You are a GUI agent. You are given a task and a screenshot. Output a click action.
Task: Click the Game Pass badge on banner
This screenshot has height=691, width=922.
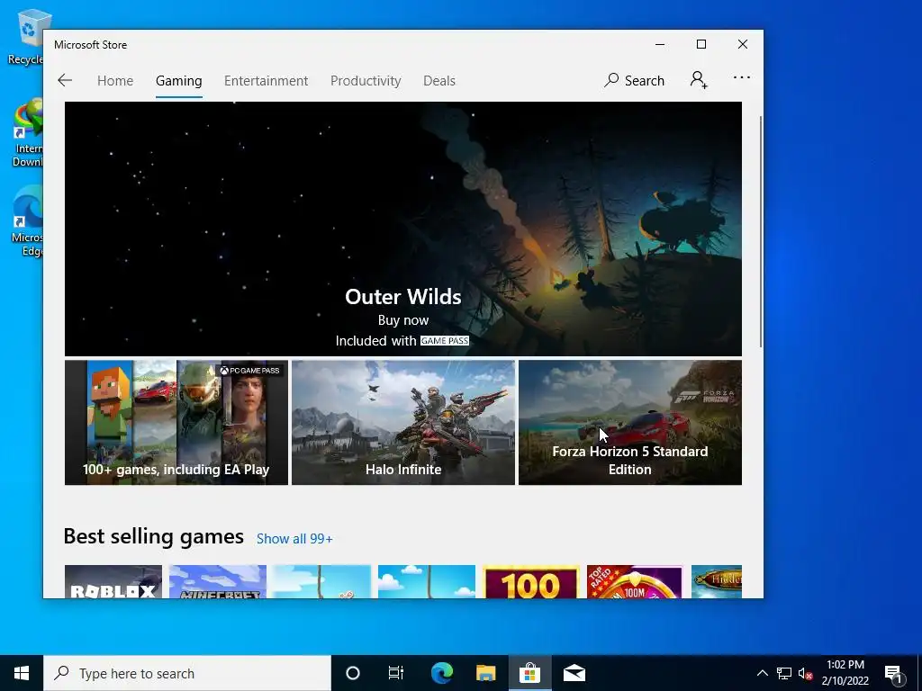(x=445, y=341)
